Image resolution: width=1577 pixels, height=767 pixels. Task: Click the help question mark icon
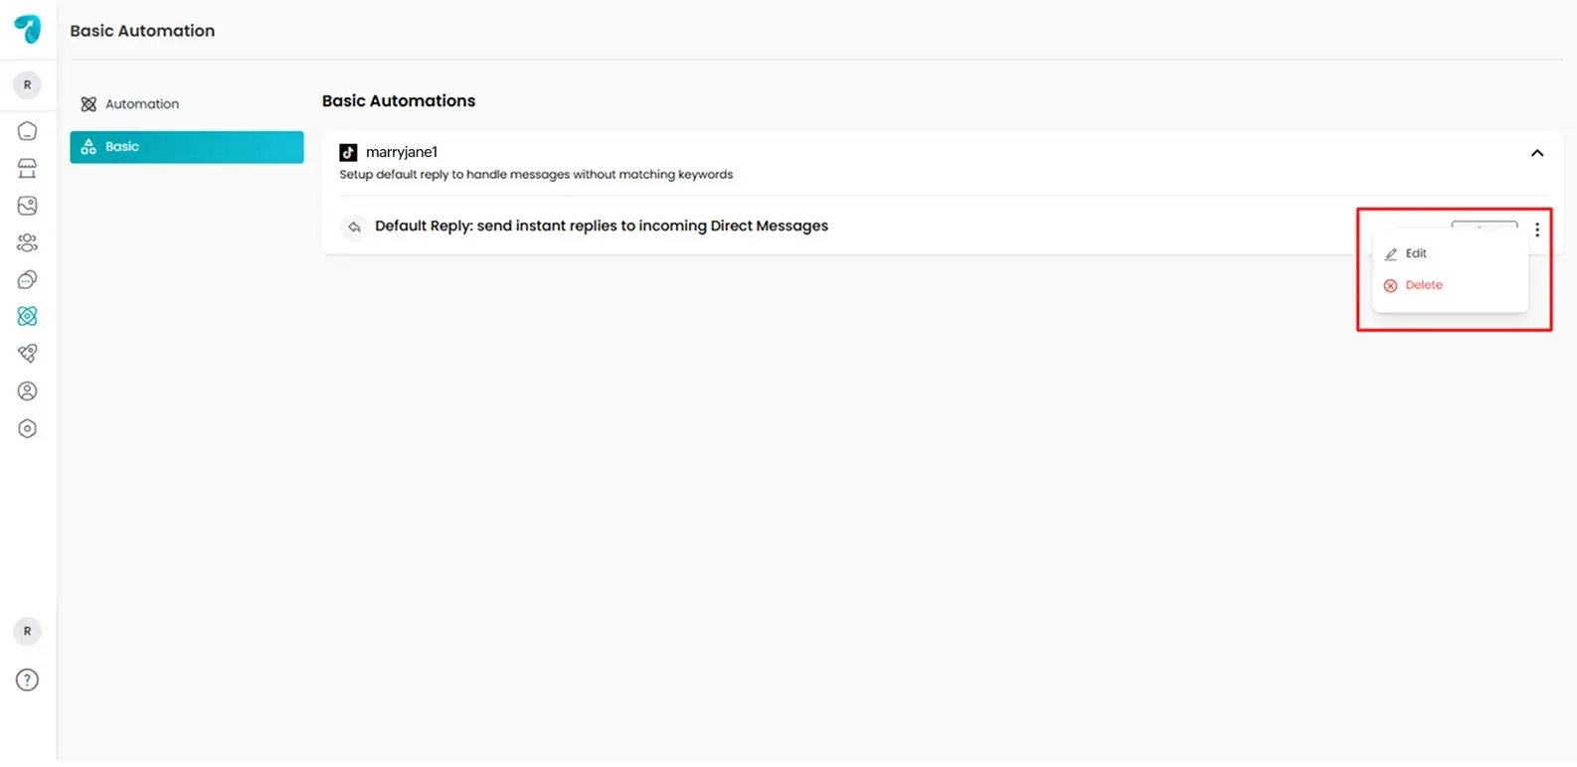pyautogui.click(x=28, y=681)
